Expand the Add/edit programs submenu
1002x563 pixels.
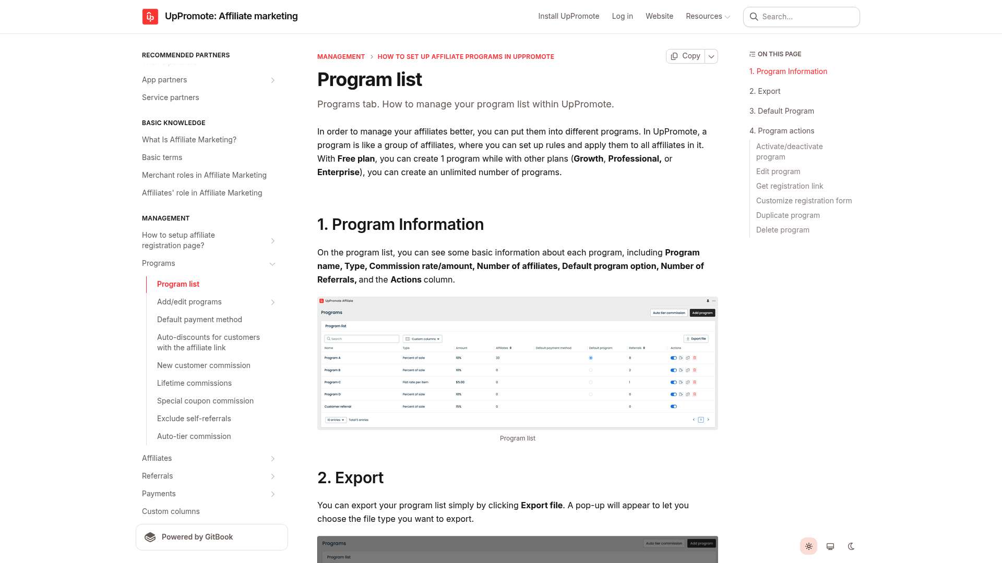click(x=272, y=302)
